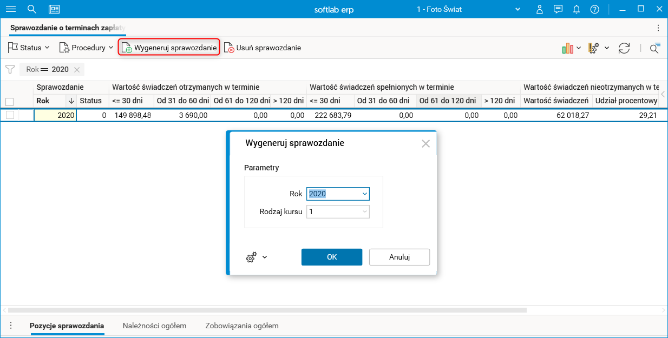Click the highlighted 'Od 61 do 120 dni' header

point(448,101)
